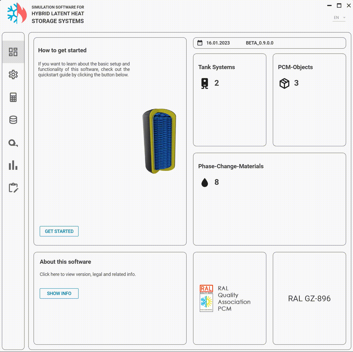Viewport: 353px width, 352px height.
Task: Open the dashboard view in sidebar
Action: (x=13, y=52)
